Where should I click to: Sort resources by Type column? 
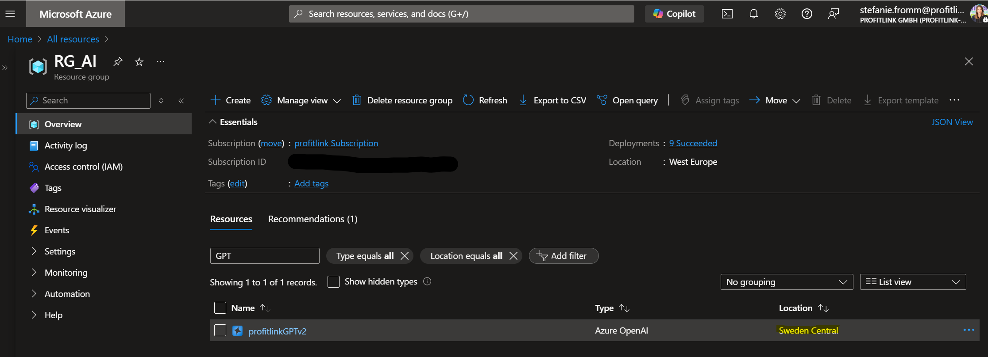click(612, 308)
